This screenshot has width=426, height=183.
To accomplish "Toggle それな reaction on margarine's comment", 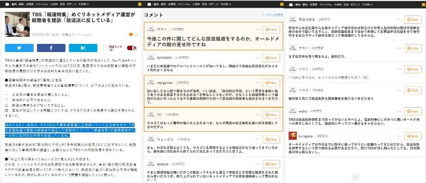I will pyautogui.click(x=271, y=82).
